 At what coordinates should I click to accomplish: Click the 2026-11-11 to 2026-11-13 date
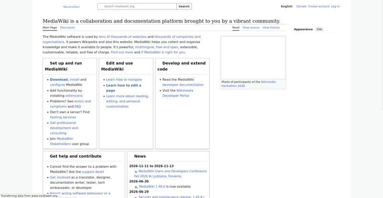[x=151, y=166]
